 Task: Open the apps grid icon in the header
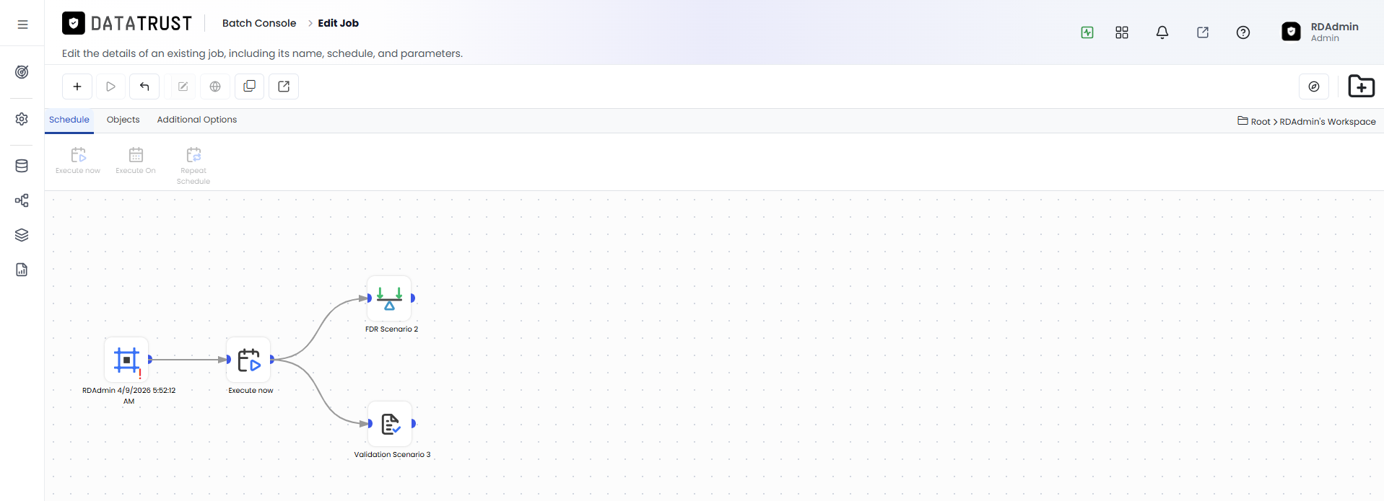point(1122,32)
